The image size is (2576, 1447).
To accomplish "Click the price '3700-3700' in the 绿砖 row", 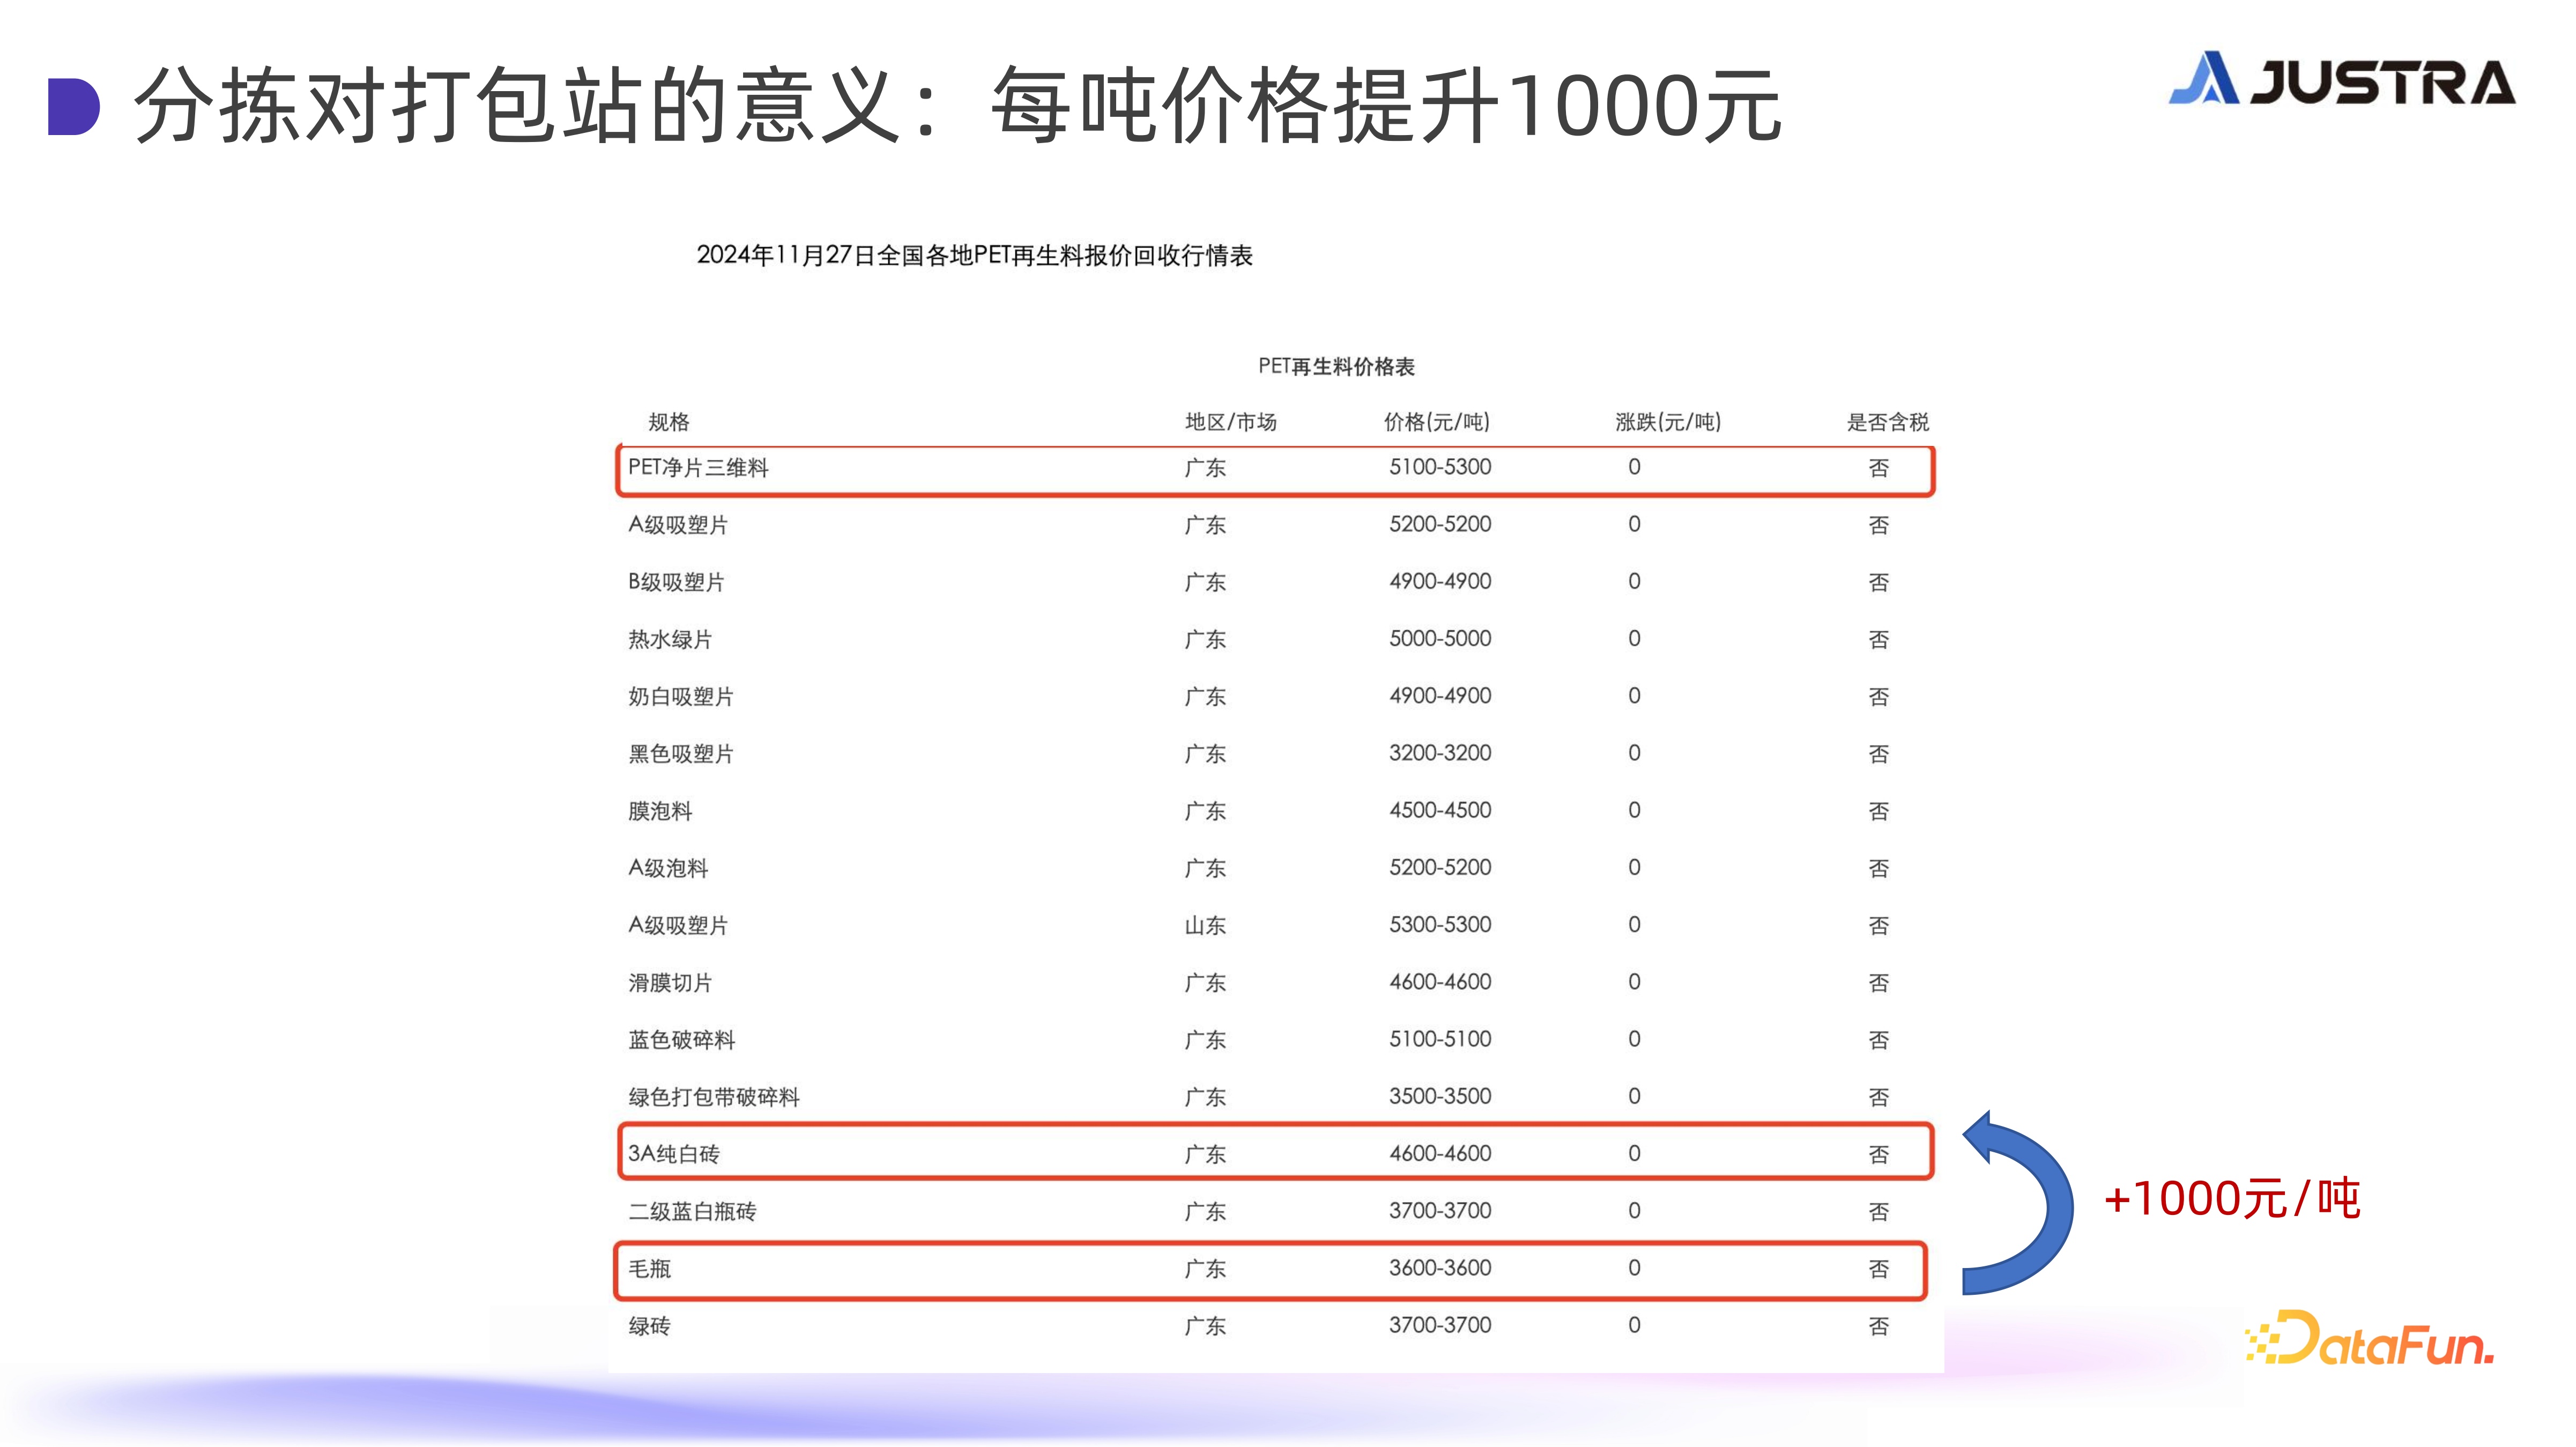I will pos(1440,1325).
